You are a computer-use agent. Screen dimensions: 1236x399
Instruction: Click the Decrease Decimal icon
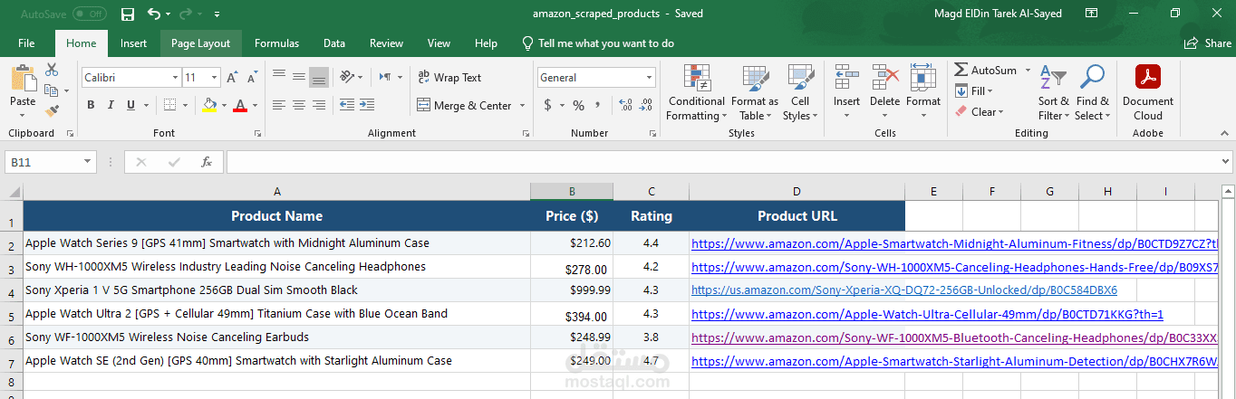click(x=644, y=106)
